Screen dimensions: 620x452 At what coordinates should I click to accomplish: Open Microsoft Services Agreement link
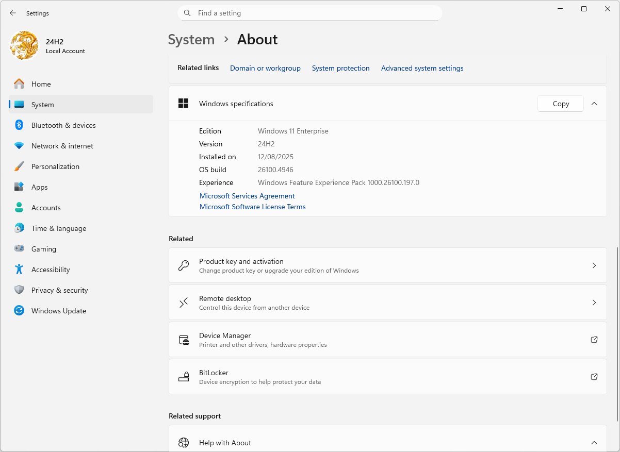pos(247,196)
